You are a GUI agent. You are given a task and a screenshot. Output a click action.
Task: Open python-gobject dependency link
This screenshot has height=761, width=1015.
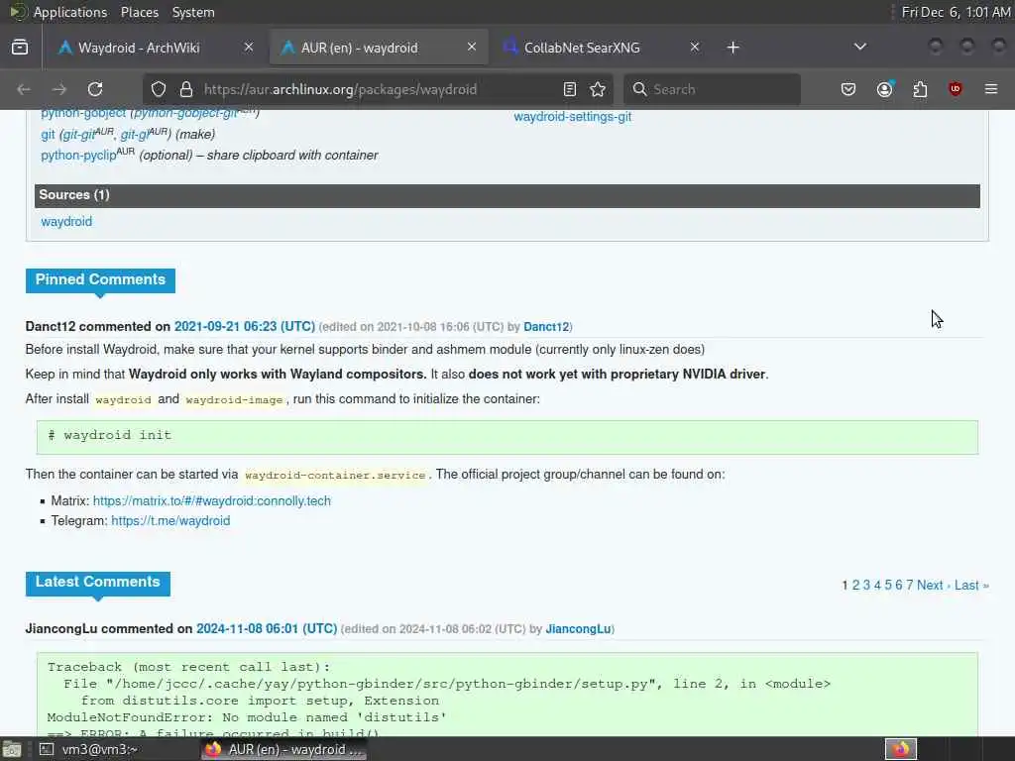coord(83,113)
